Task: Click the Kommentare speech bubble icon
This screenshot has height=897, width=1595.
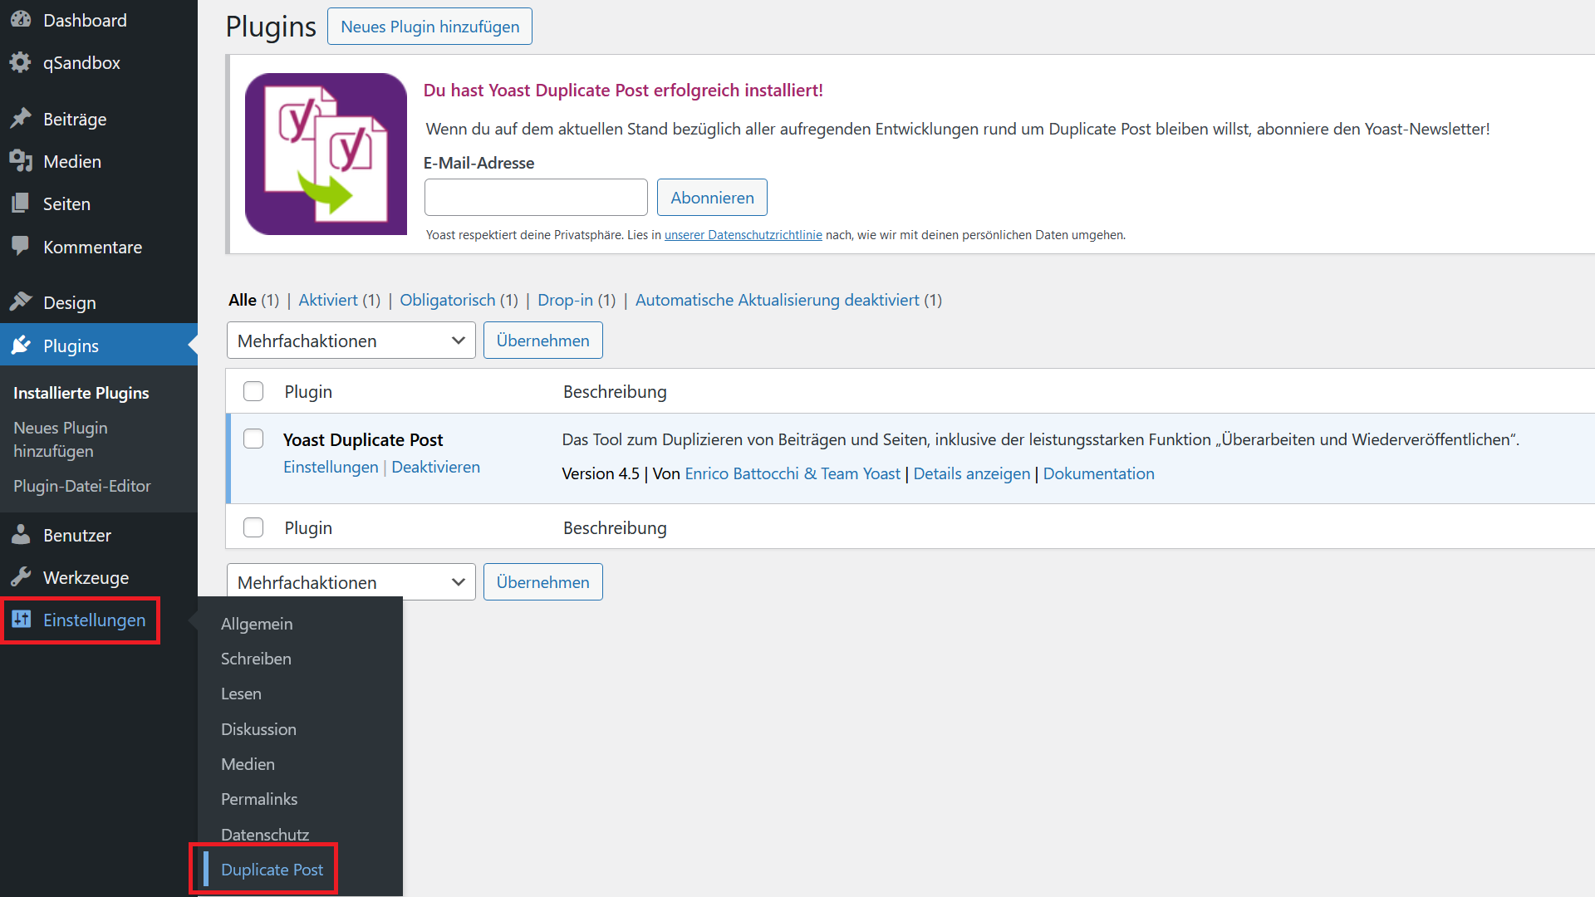Action: (x=21, y=247)
